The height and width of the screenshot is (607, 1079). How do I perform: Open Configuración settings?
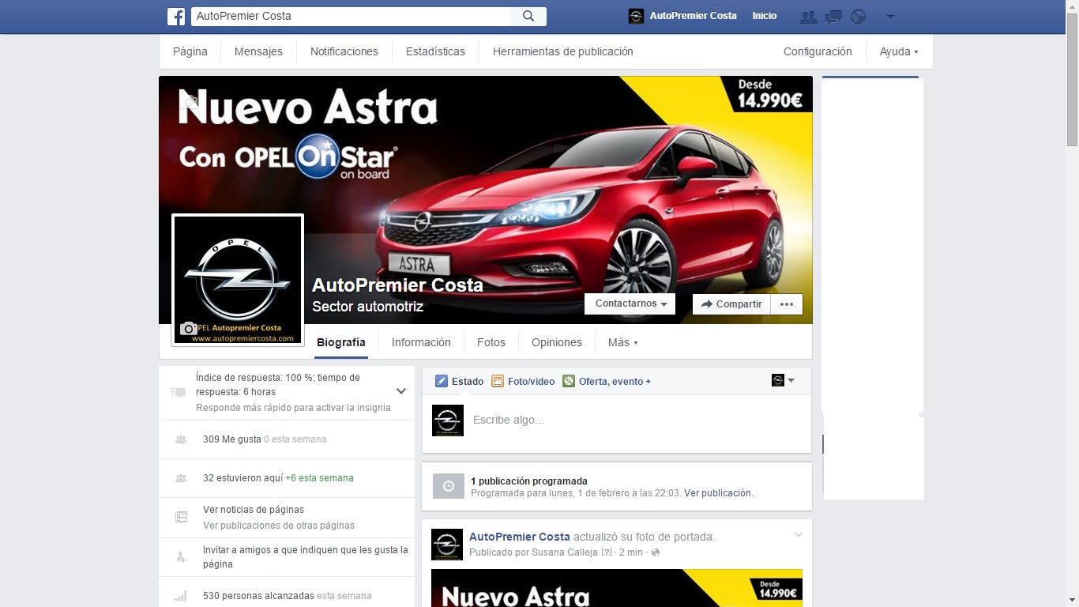coord(818,51)
